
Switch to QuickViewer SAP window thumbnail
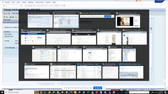(66, 20)
